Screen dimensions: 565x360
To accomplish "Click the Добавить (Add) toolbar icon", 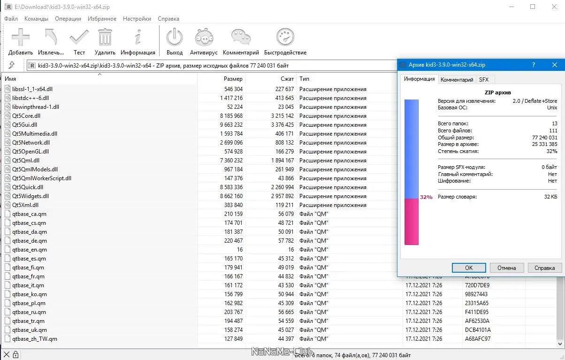I will tap(20, 37).
